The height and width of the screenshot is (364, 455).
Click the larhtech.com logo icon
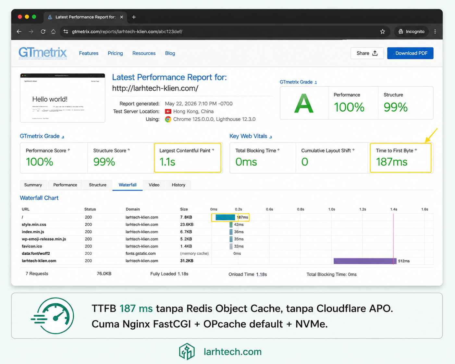[187, 351]
